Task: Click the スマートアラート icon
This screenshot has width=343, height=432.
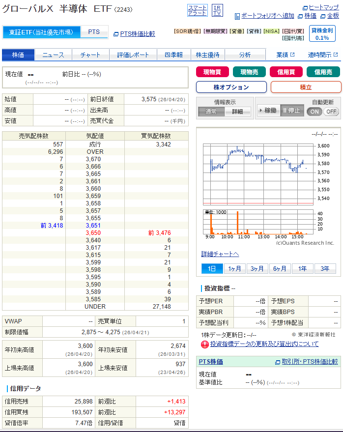Action: tap(197, 10)
